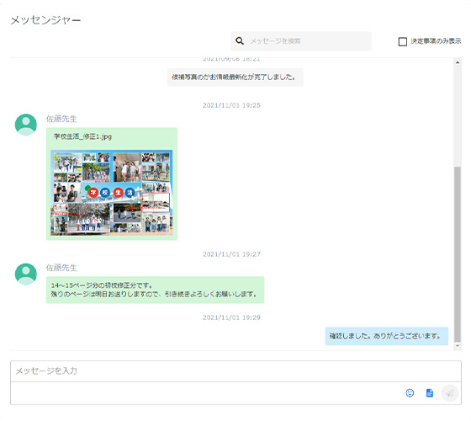The height and width of the screenshot is (421, 471).
Task: Enable the 決定事項のみ表示 checkbox
Action: pos(403,41)
